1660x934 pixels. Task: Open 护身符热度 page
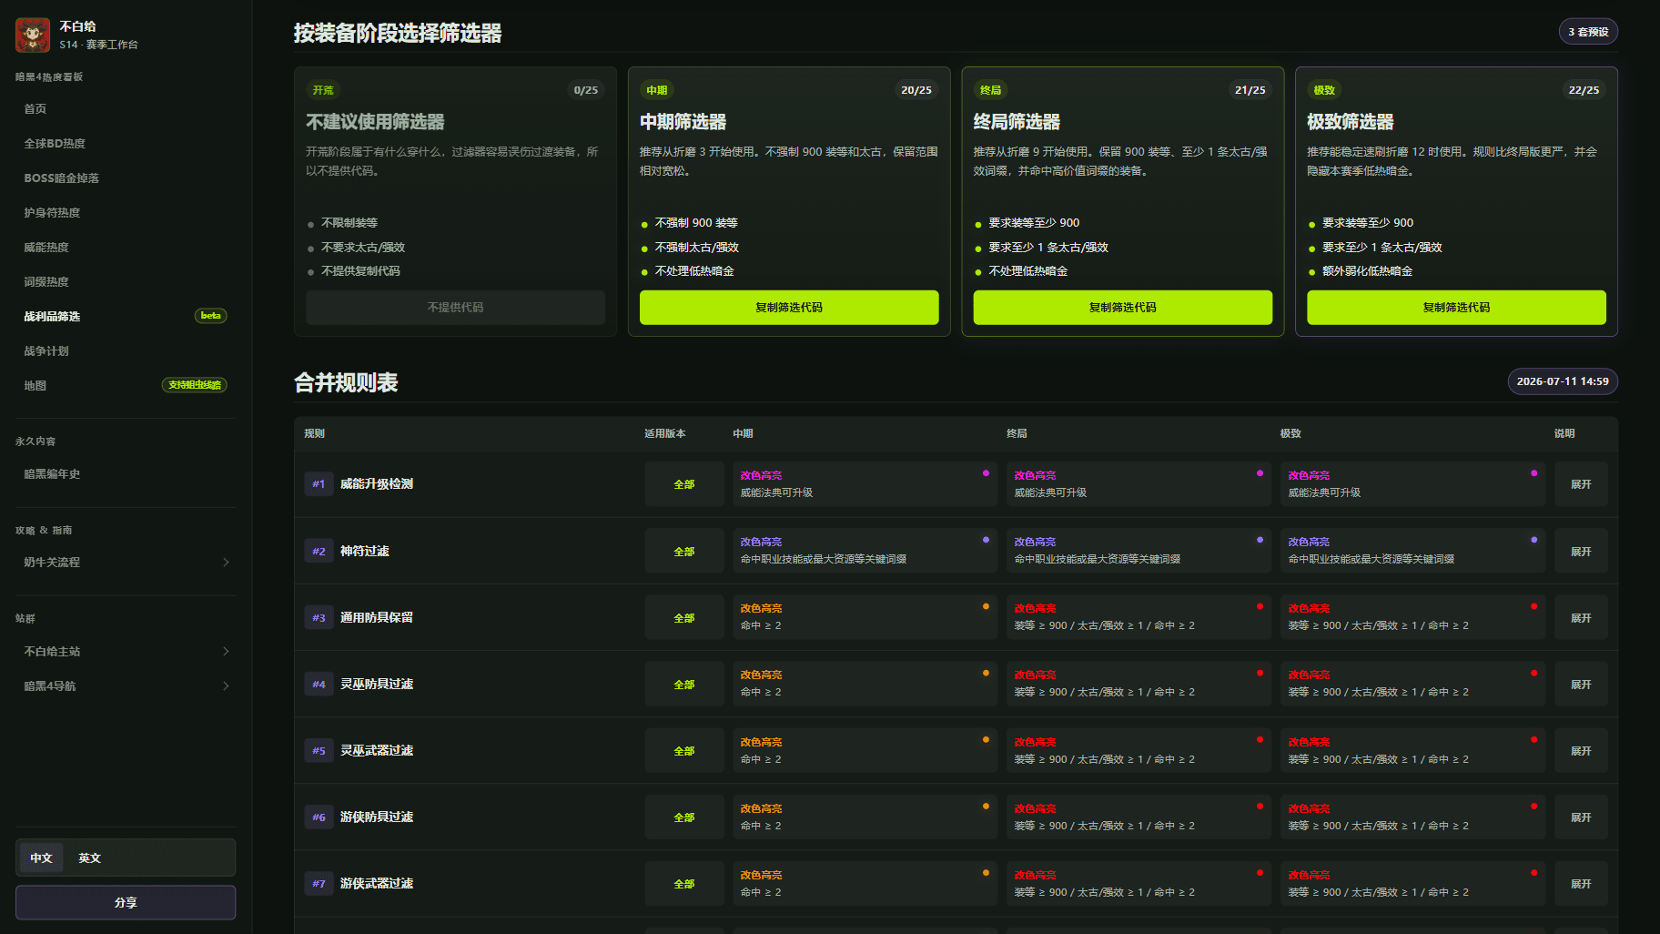click(126, 213)
